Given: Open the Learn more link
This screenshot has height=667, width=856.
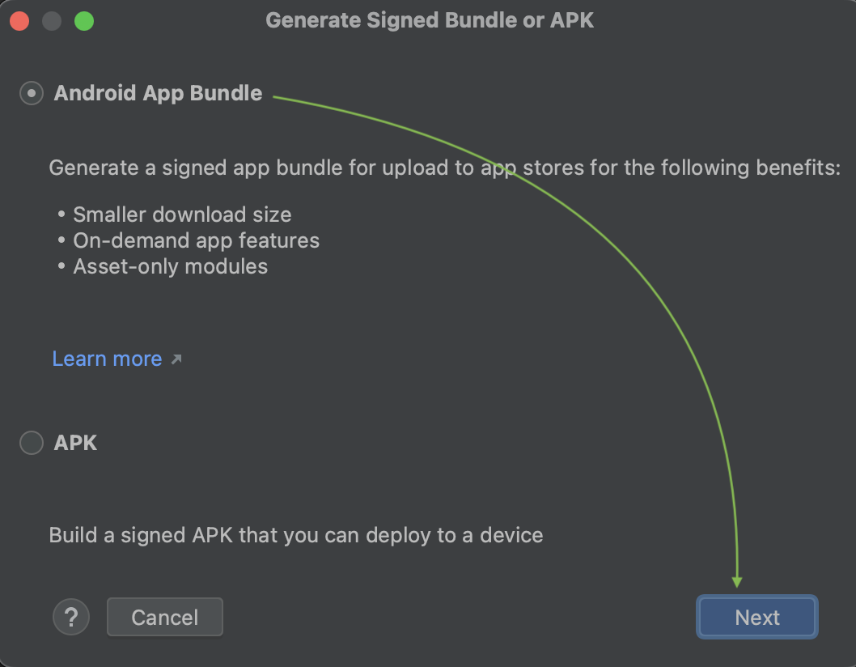Looking at the screenshot, I should (107, 359).
